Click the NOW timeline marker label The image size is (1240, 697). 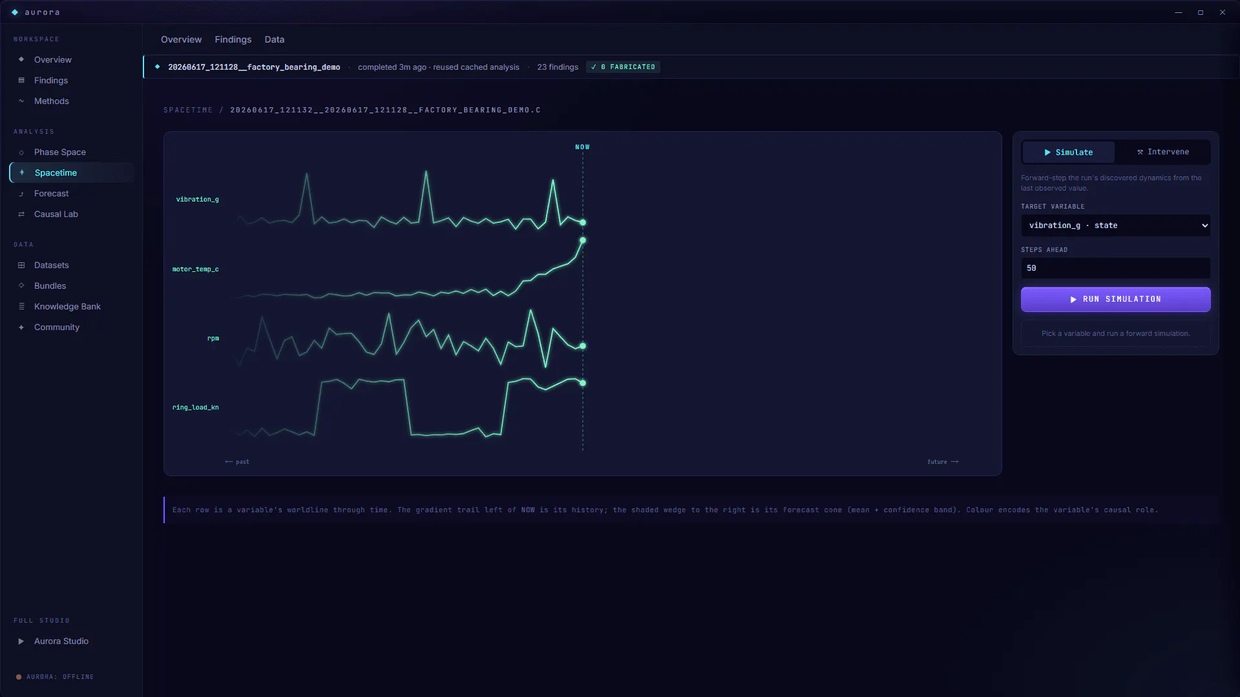(x=582, y=147)
